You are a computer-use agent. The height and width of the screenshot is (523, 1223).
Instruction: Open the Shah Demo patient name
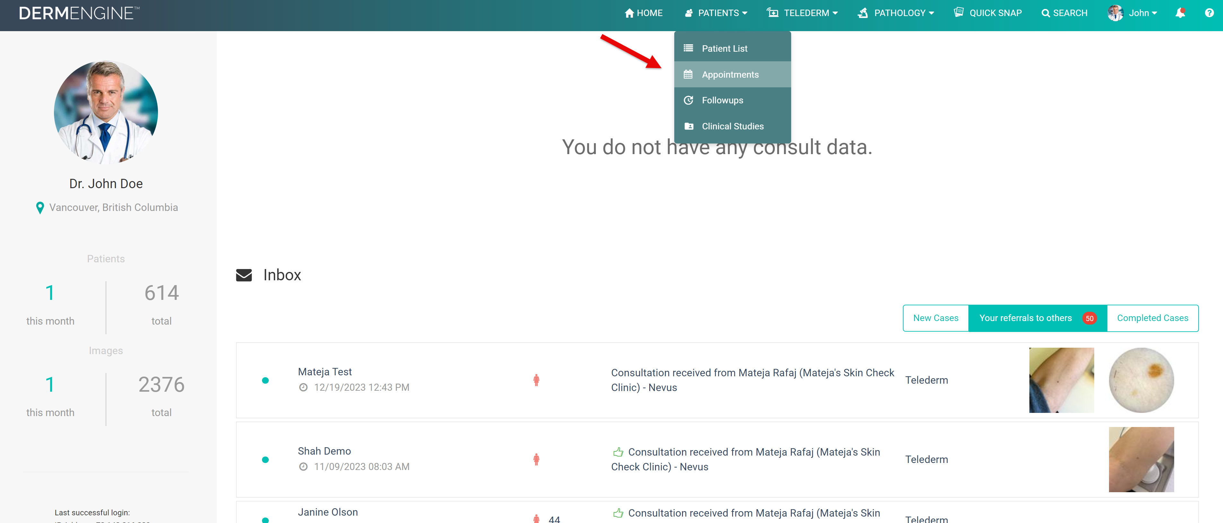(x=324, y=451)
